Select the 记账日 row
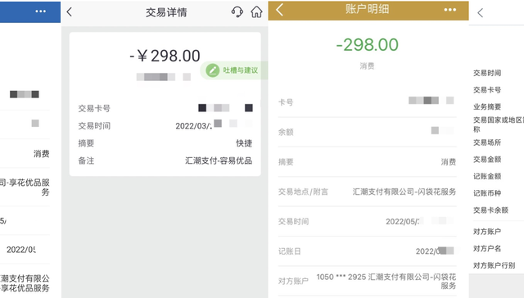524x298 pixels. coord(367,251)
